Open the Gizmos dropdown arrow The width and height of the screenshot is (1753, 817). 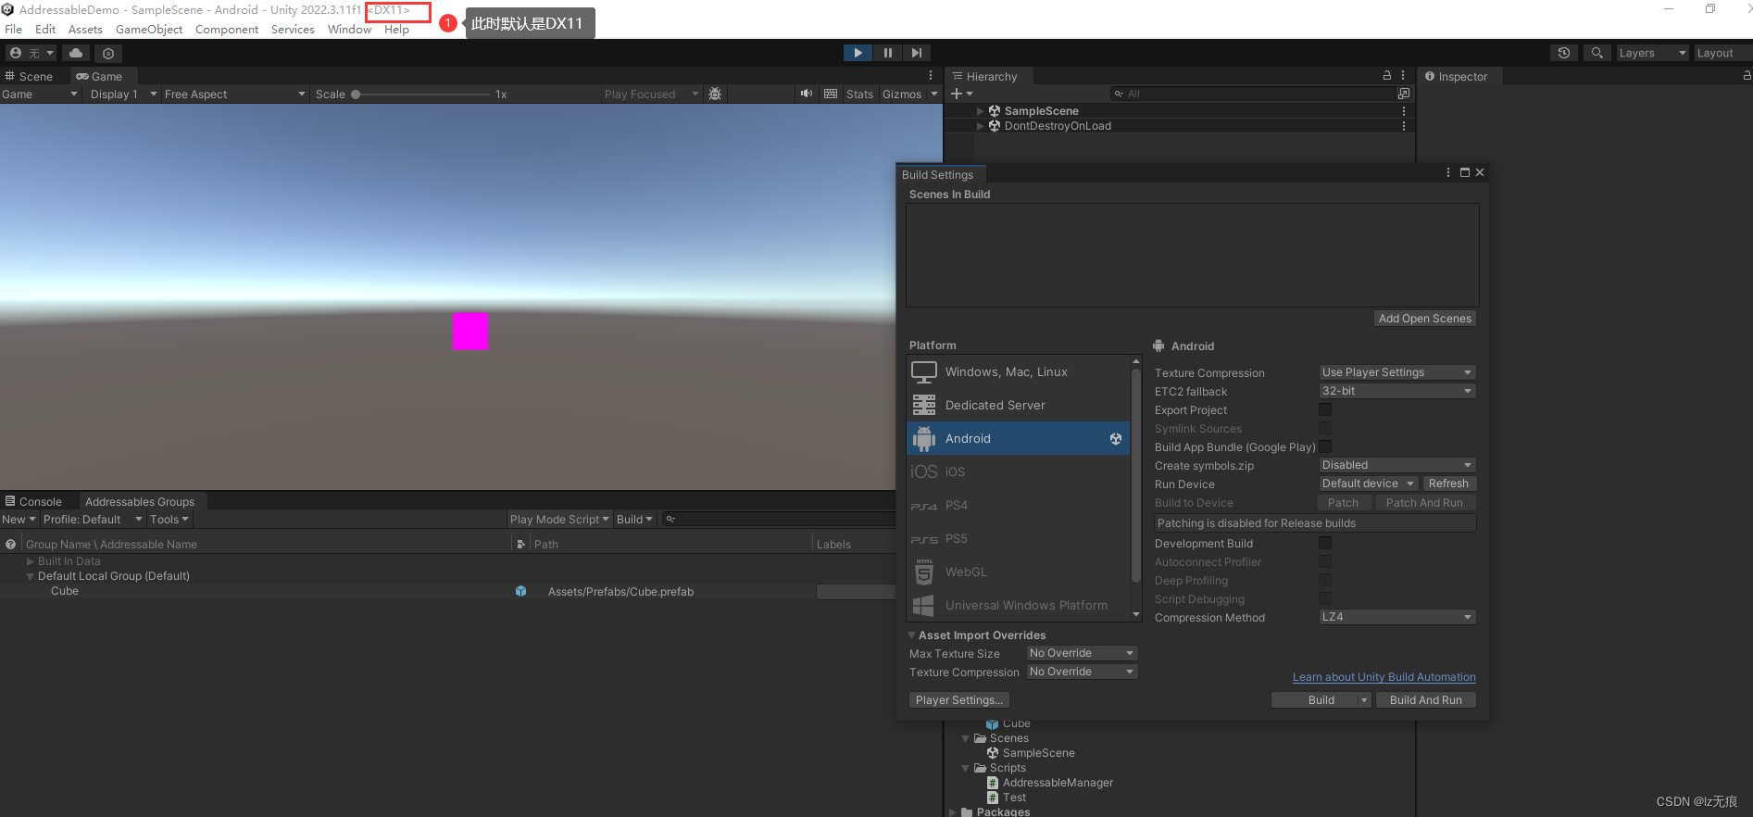pos(933,94)
